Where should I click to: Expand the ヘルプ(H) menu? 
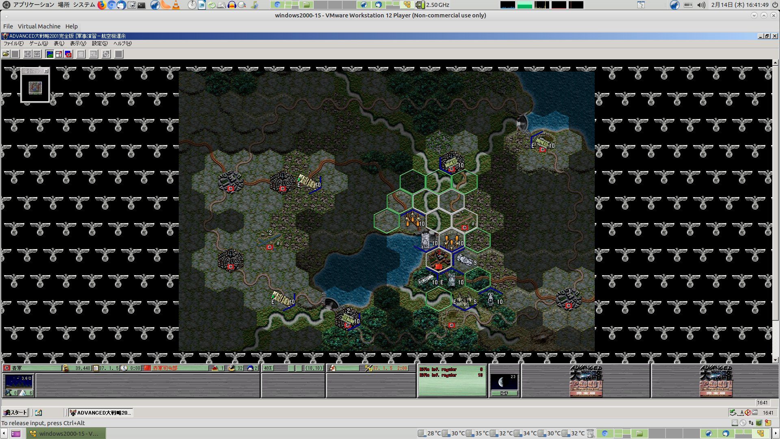tap(122, 43)
